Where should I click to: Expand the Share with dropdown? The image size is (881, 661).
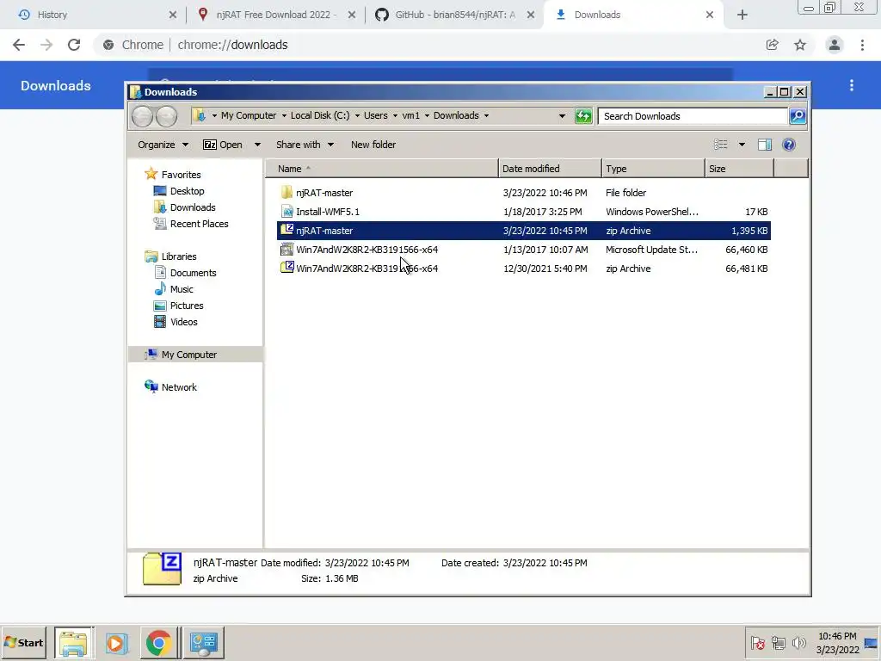[305, 145]
